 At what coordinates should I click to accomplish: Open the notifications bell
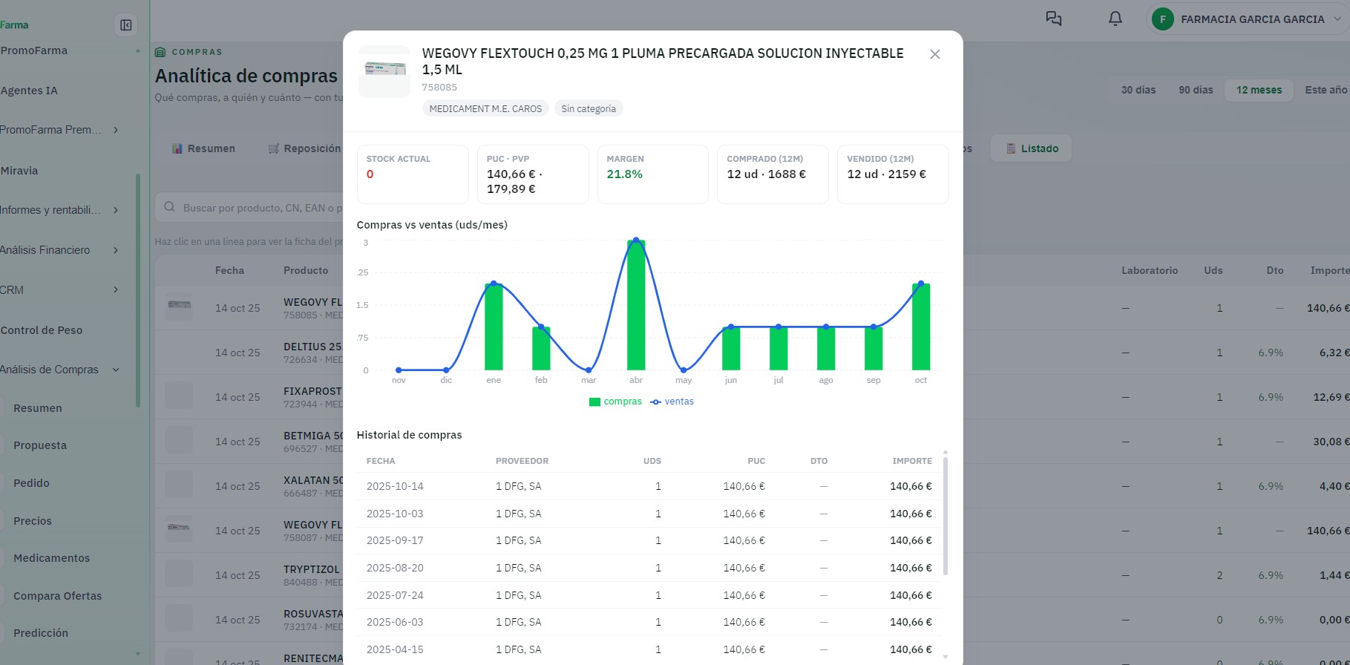point(1115,19)
